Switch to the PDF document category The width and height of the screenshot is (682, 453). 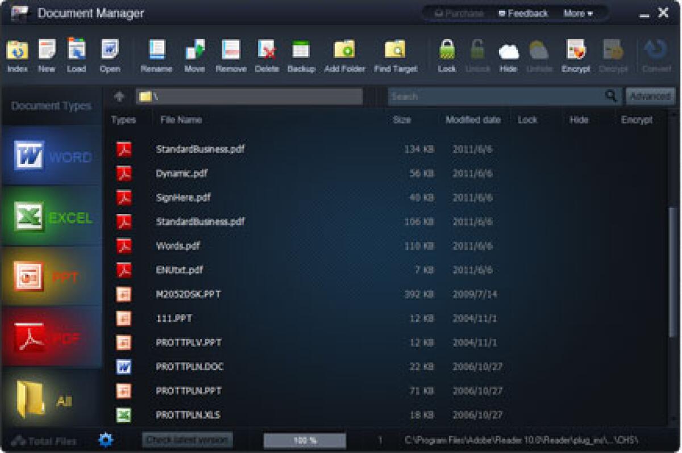[x=51, y=337]
